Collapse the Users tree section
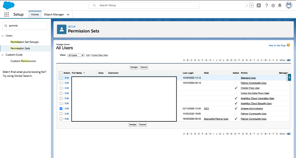 3,36
